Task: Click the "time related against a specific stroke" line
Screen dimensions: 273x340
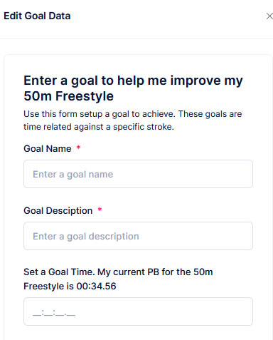Action: [x=99, y=127]
